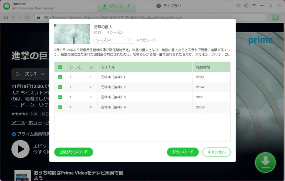Open the シーズン7 selector on the Amazon page

[x=30, y=74]
